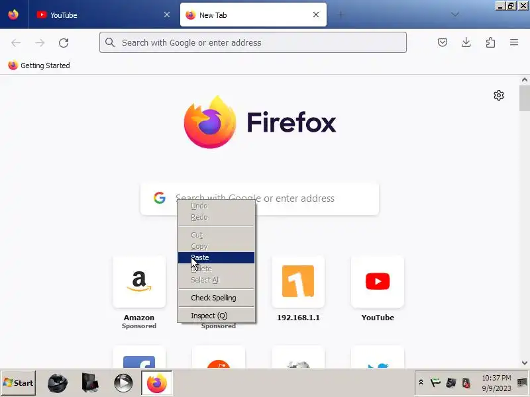Expand the list all tabs chevron
The width and height of the screenshot is (530, 397).
click(x=455, y=15)
